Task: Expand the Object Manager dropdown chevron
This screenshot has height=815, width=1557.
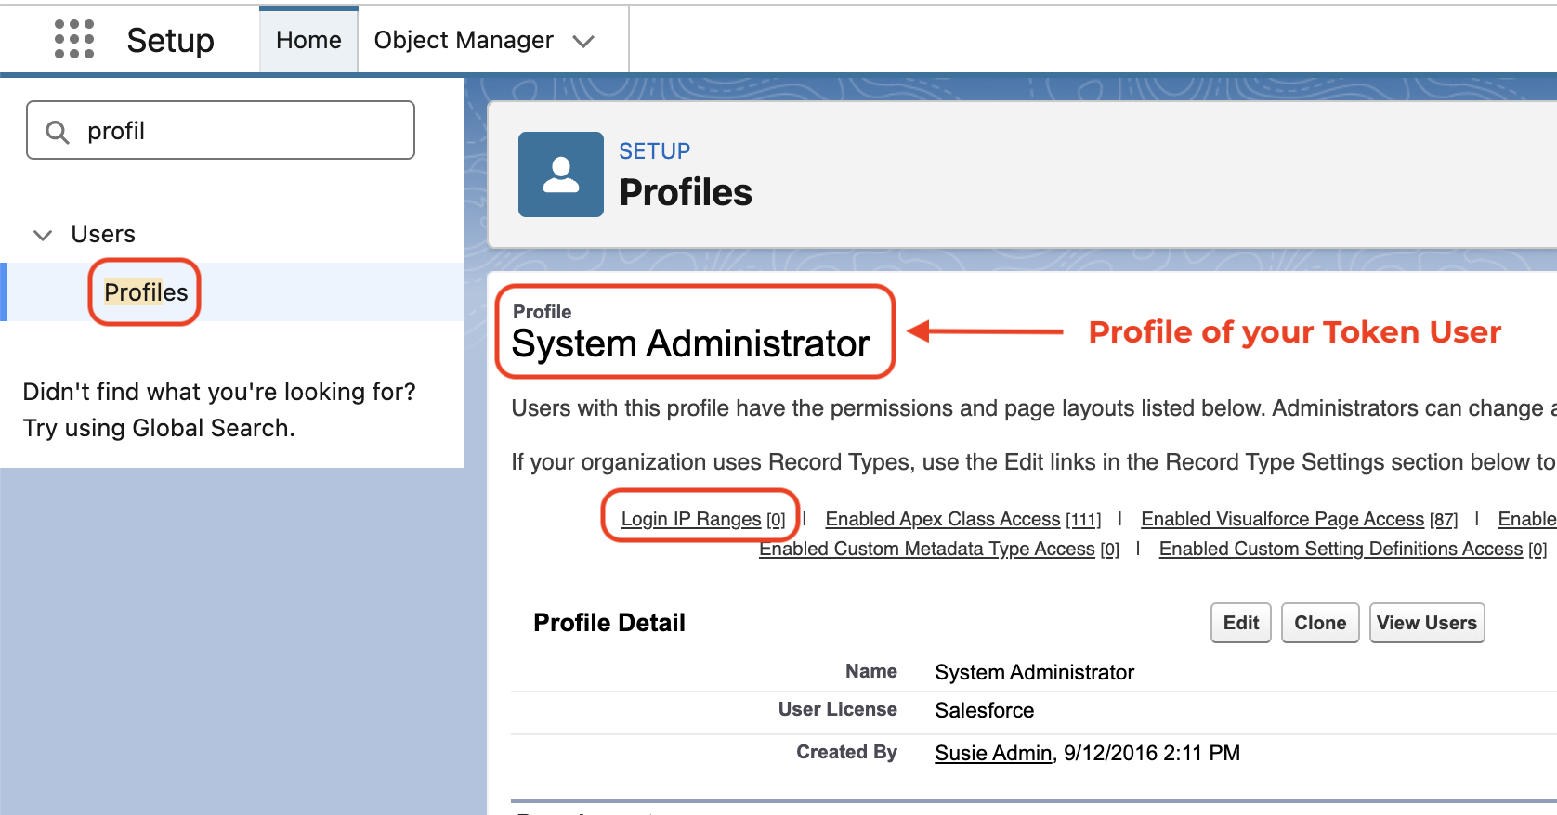Action: [583, 41]
